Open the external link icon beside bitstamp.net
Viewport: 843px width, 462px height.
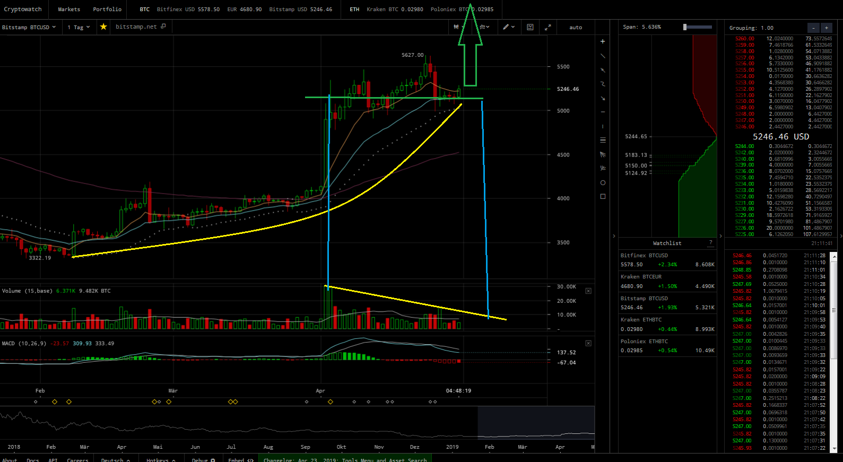[163, 26]
